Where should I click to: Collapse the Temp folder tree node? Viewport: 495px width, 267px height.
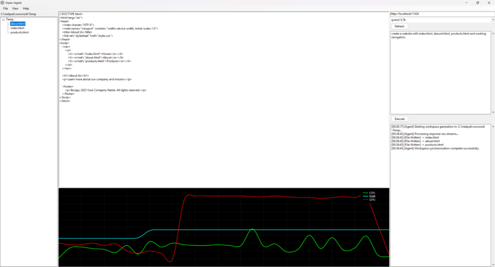click(x=3, y=19)
